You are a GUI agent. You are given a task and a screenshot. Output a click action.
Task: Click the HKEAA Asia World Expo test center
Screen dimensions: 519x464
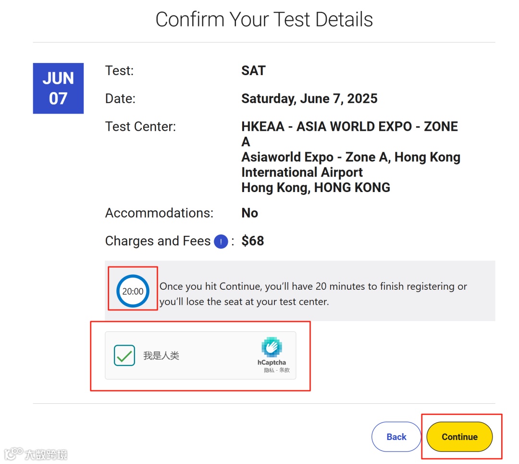(x=350, y=127)
